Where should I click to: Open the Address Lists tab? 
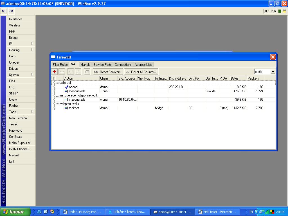[143, 65]
